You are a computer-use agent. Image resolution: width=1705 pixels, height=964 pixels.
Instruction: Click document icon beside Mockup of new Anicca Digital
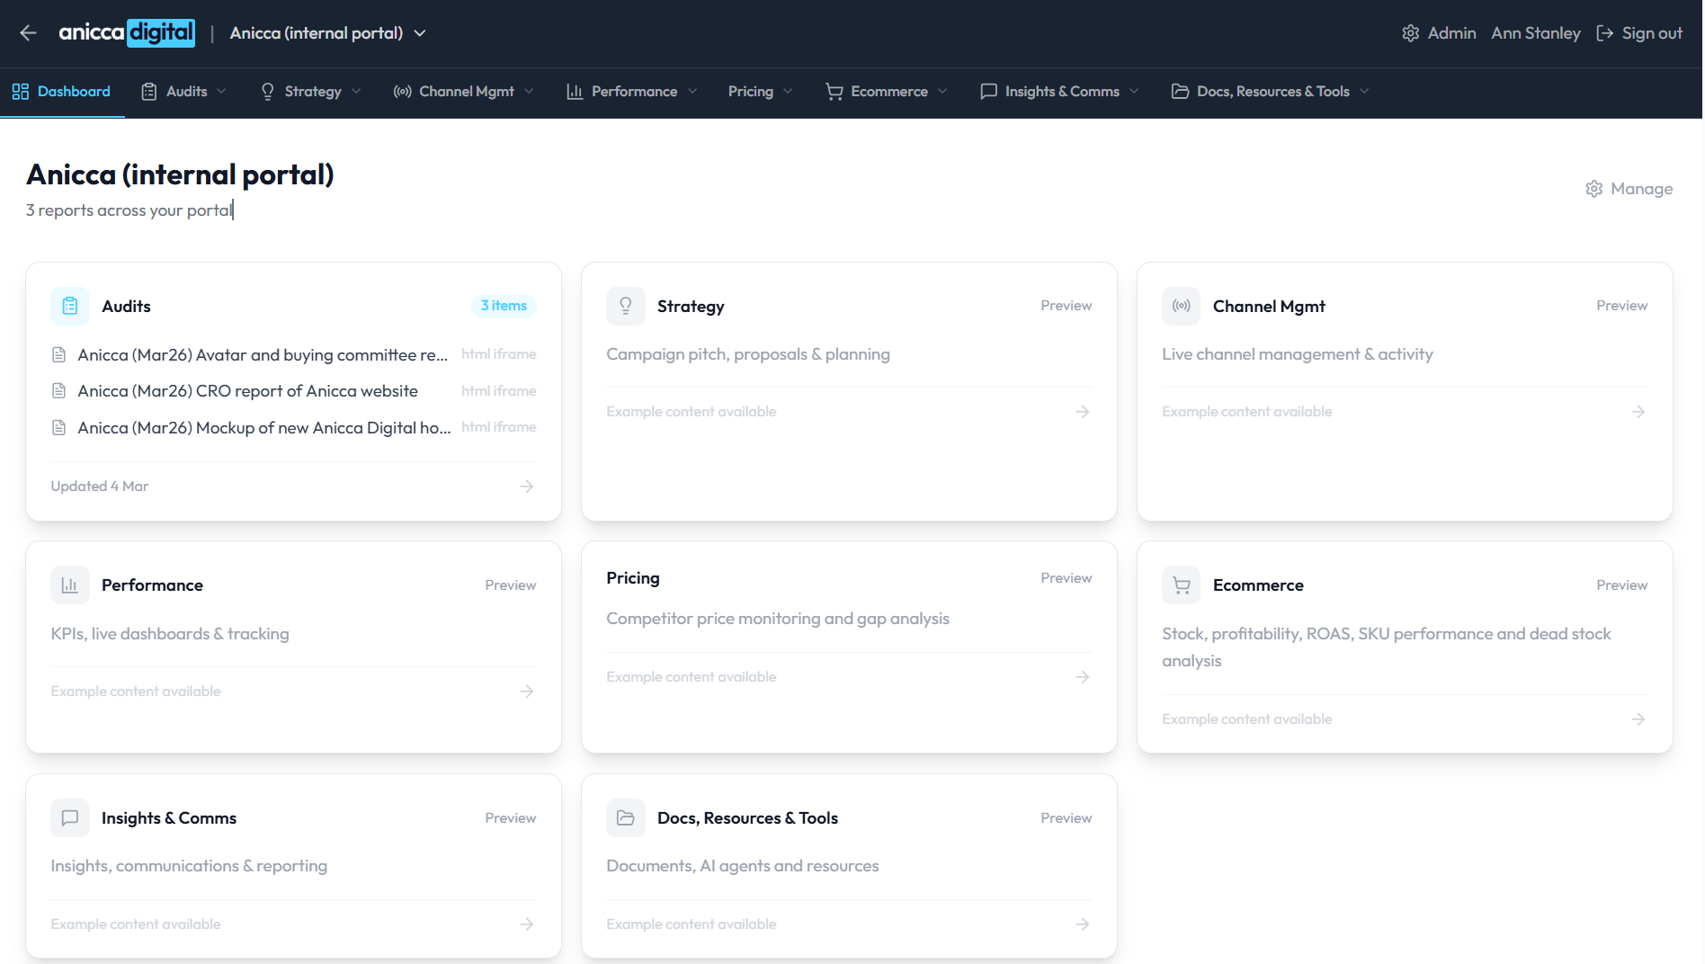(x=59, y=428)
